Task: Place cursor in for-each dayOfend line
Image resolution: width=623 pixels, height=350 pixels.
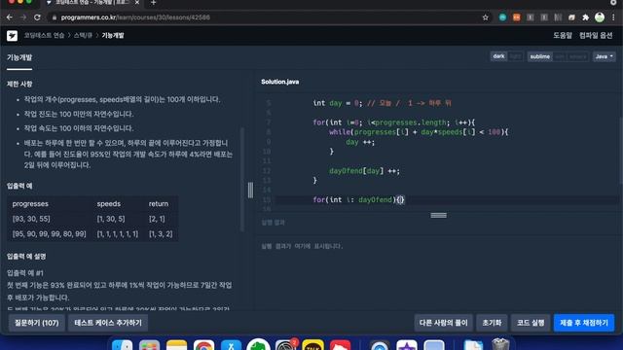Action: (358, 199)
